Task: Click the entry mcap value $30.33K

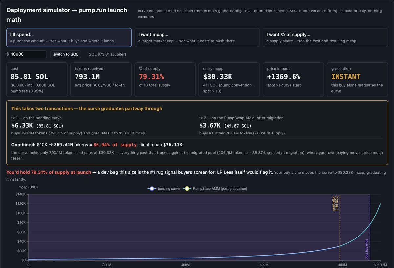Action: (218, 77)
